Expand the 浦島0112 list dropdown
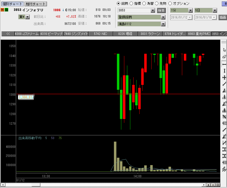 pos(163,24)
